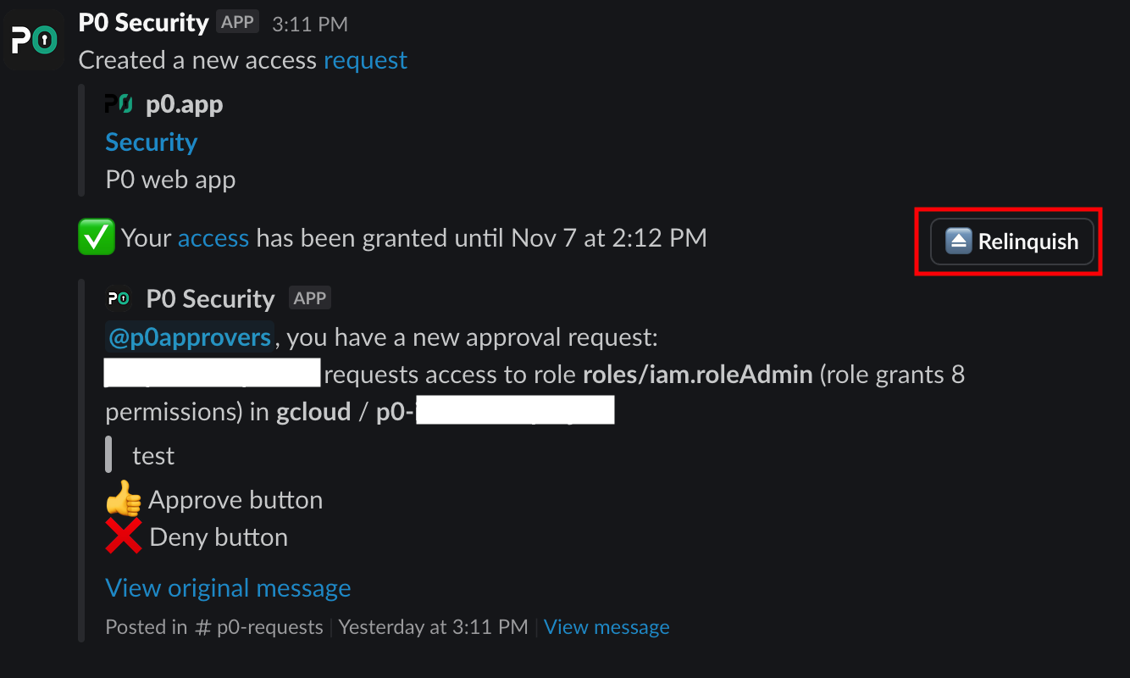
Task: Click the "View message" link
Action: pos(607,627)
